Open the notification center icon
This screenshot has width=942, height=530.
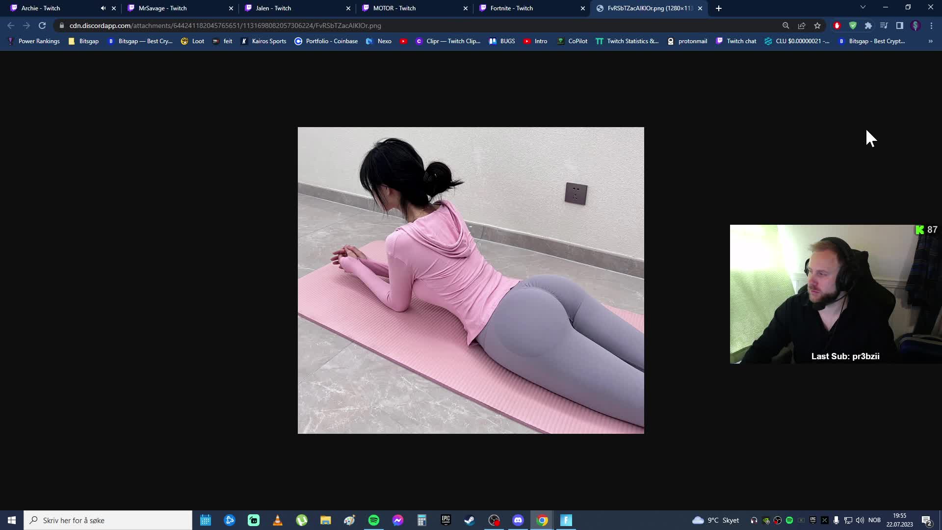(x=926, y=520)
